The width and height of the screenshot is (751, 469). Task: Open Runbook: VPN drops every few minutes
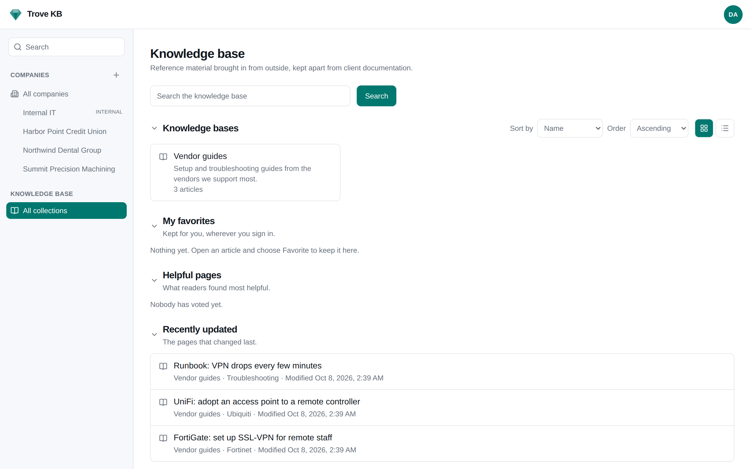(247, 366)
